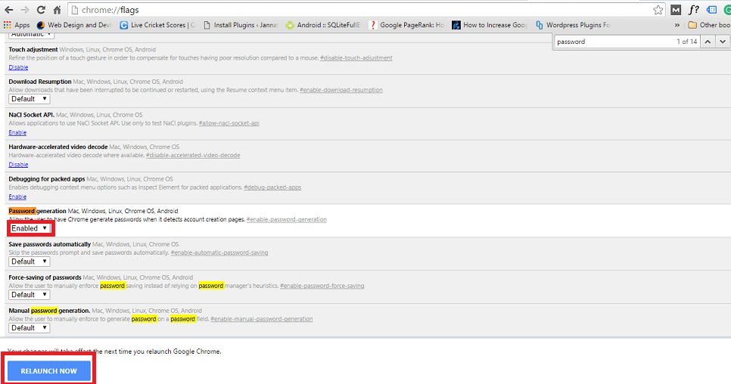Viewport: 731px width, 384px height.
Task: Open the How to Increase Goog bookmark
Action: click(x=490, y=25)
